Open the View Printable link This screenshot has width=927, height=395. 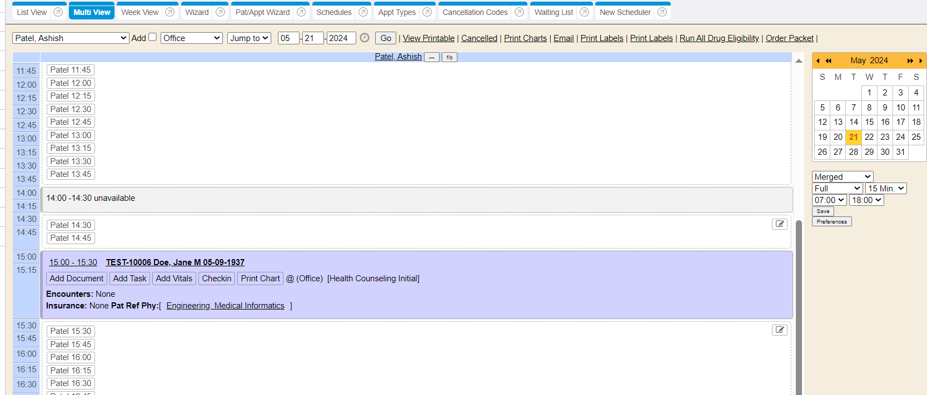(x=428, y=38)
